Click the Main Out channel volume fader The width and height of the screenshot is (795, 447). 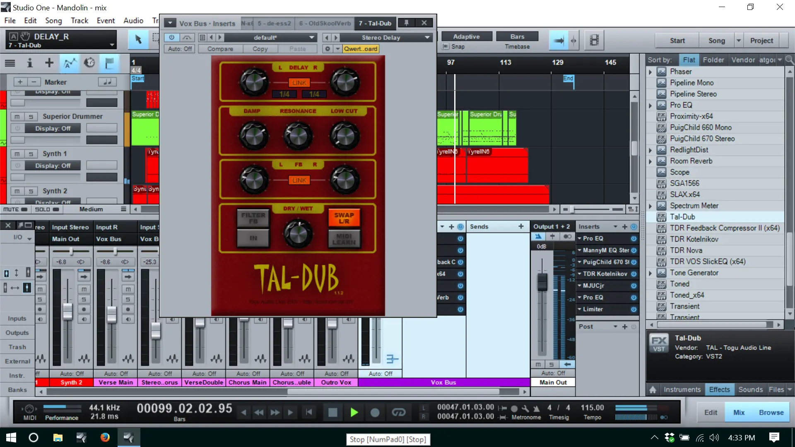coord(542,282)
